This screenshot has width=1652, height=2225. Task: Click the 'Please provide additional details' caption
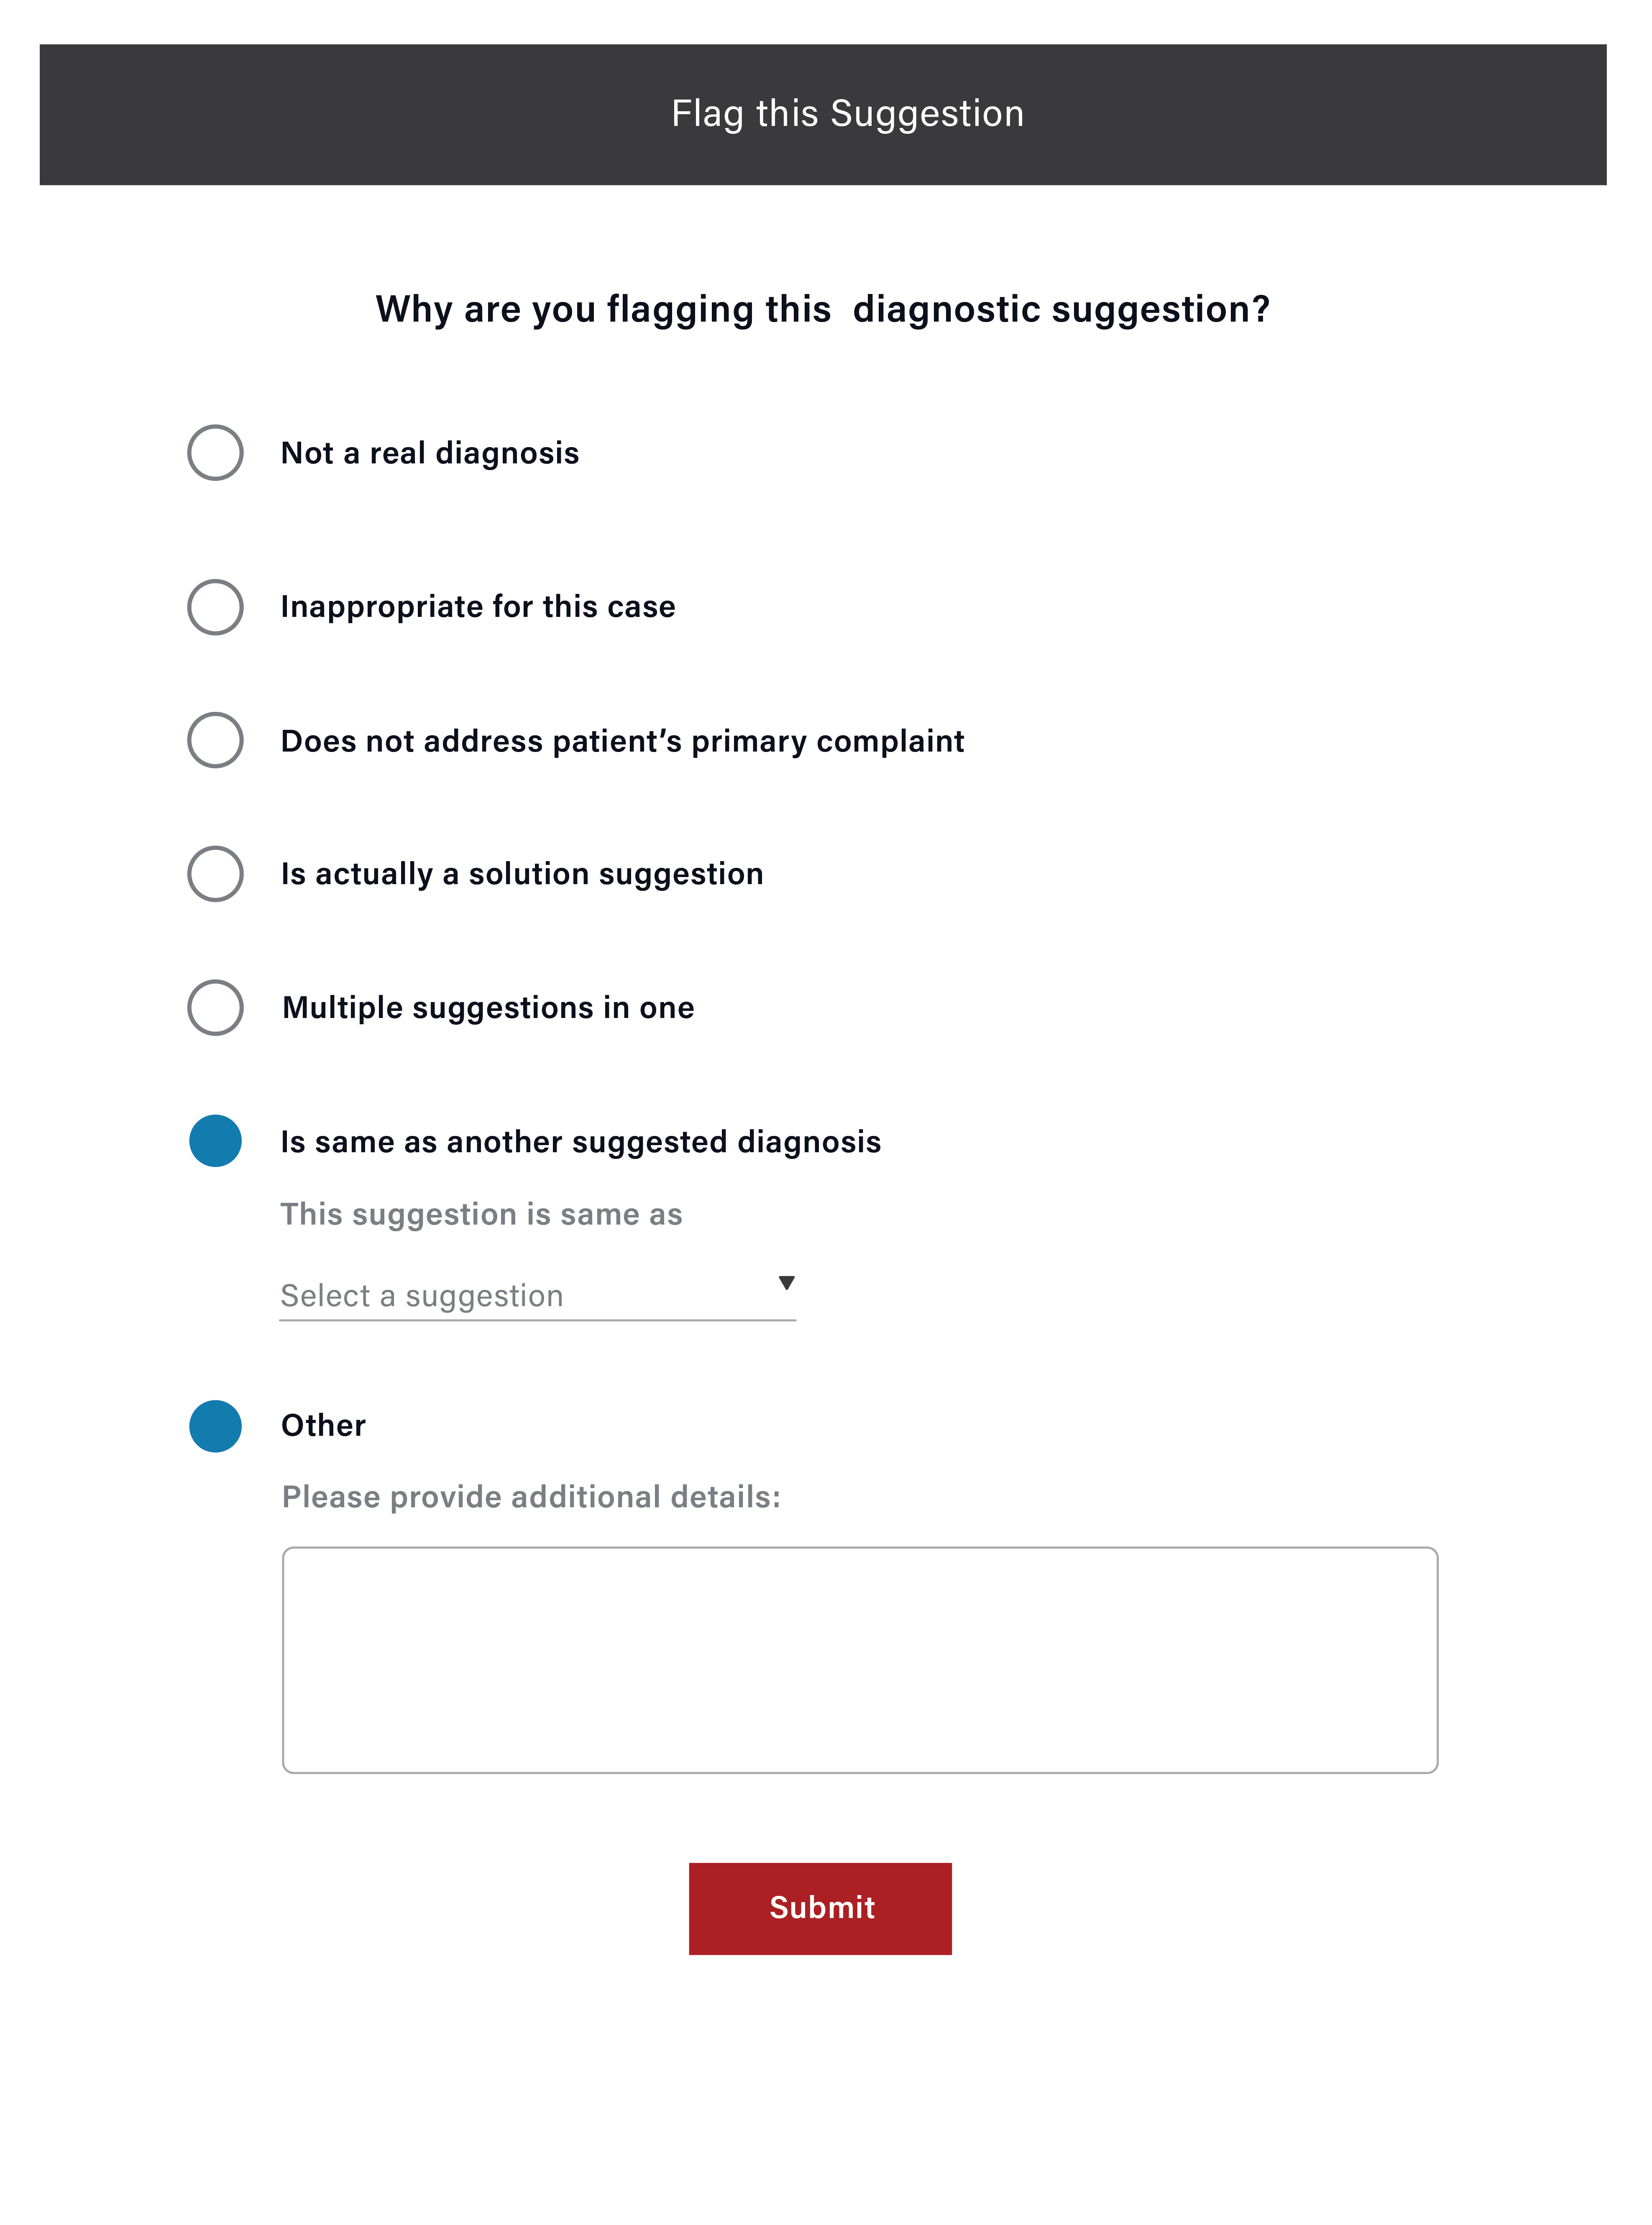click(x=531, y=1497)
